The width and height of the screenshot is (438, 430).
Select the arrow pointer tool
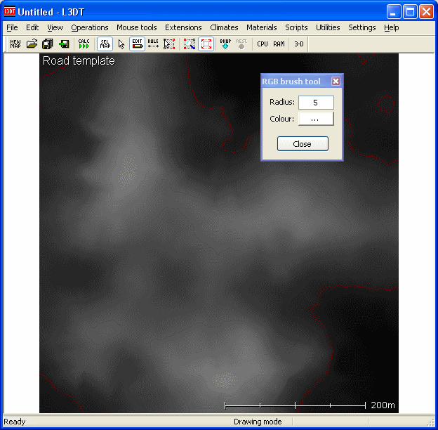(121, 44)
